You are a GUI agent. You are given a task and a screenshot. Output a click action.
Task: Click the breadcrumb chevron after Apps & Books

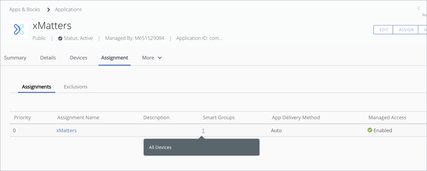coord(49,10)
